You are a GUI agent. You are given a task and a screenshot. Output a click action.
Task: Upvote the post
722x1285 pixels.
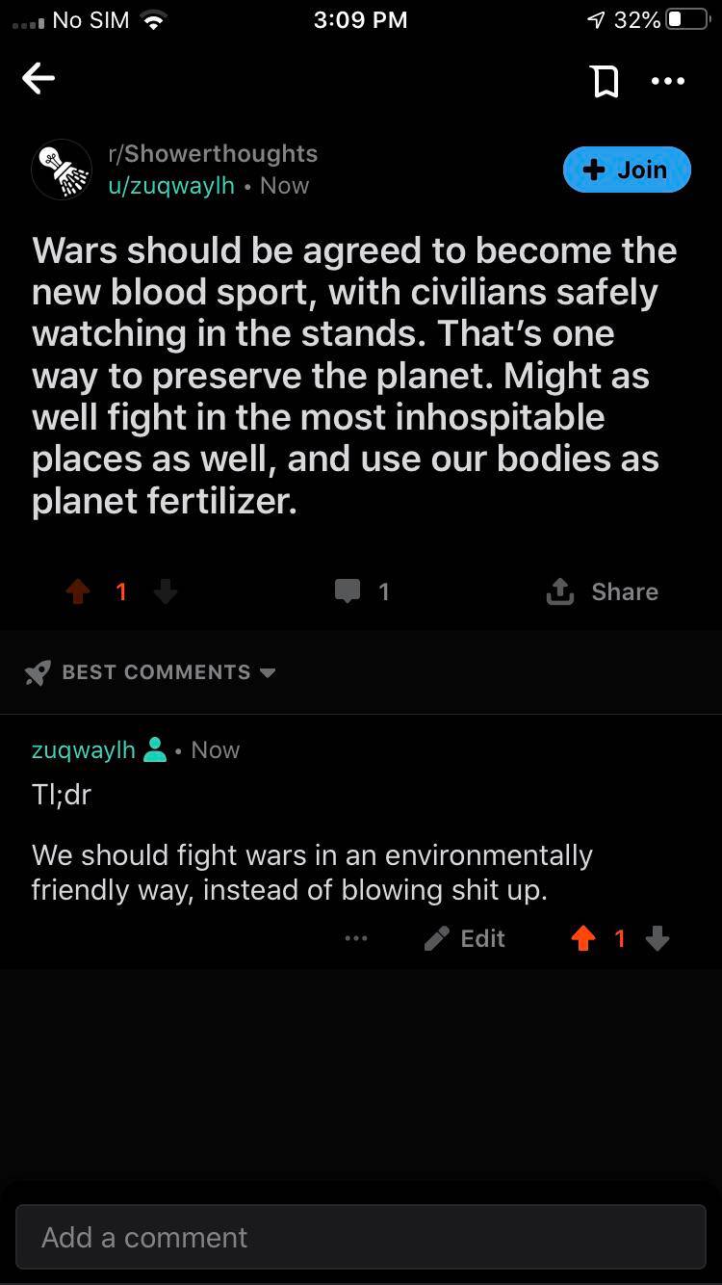tap(79, 591)
